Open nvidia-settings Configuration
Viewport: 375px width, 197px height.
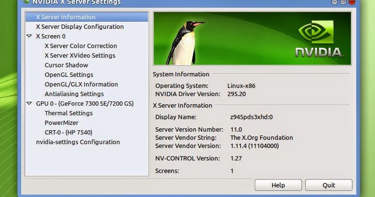[x=78, y=142]
